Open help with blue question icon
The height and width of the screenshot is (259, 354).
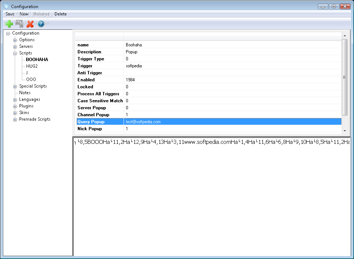point(41,24)
